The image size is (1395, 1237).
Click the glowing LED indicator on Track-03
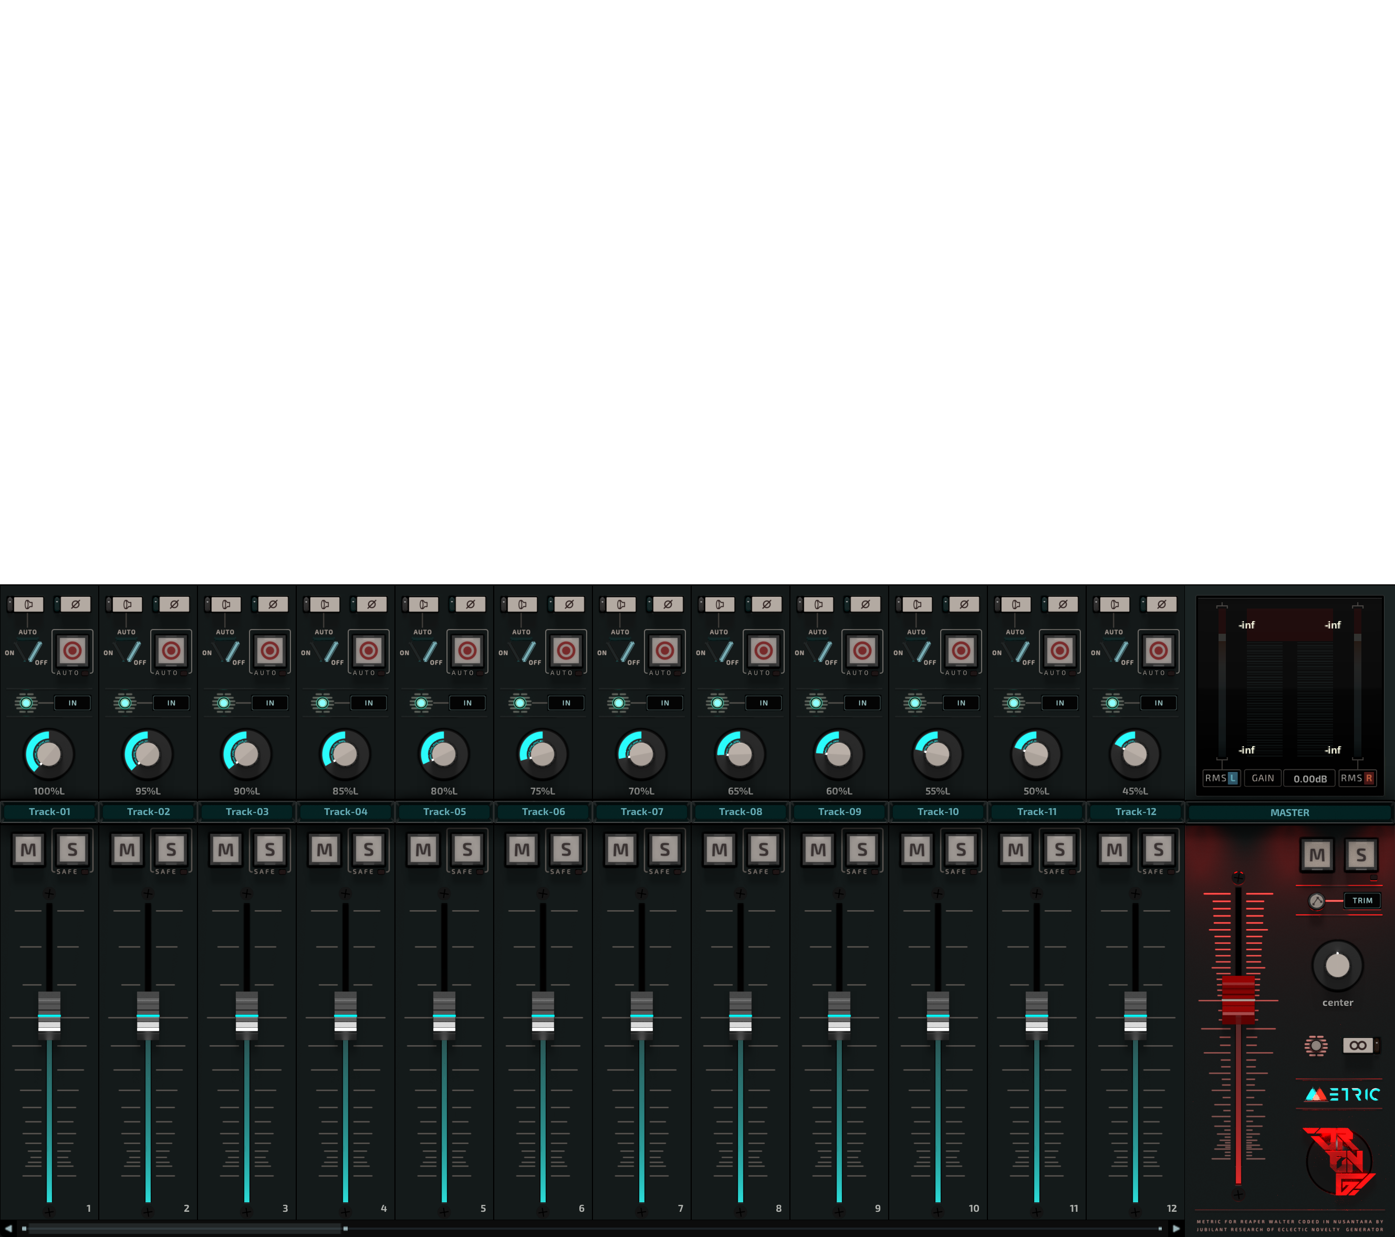(x=224, y=703)
